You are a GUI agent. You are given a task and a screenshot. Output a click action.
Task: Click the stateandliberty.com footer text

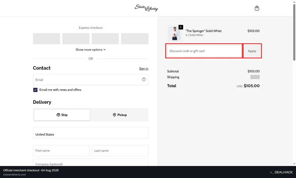14,175
